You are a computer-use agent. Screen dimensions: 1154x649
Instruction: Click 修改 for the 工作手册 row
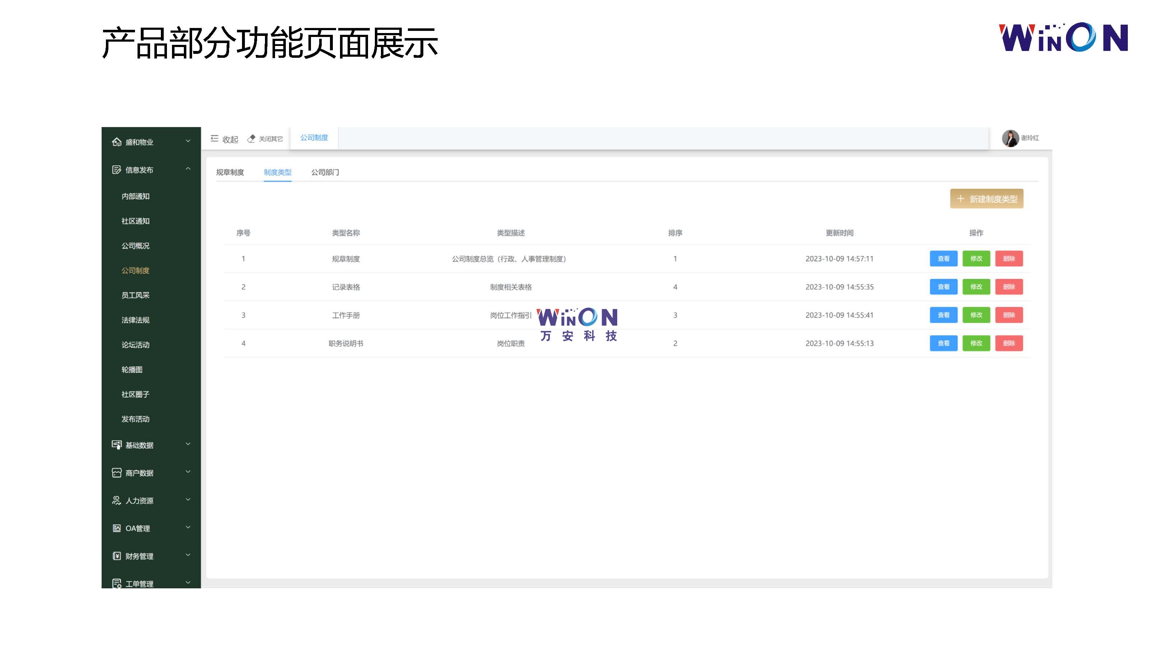976,315
